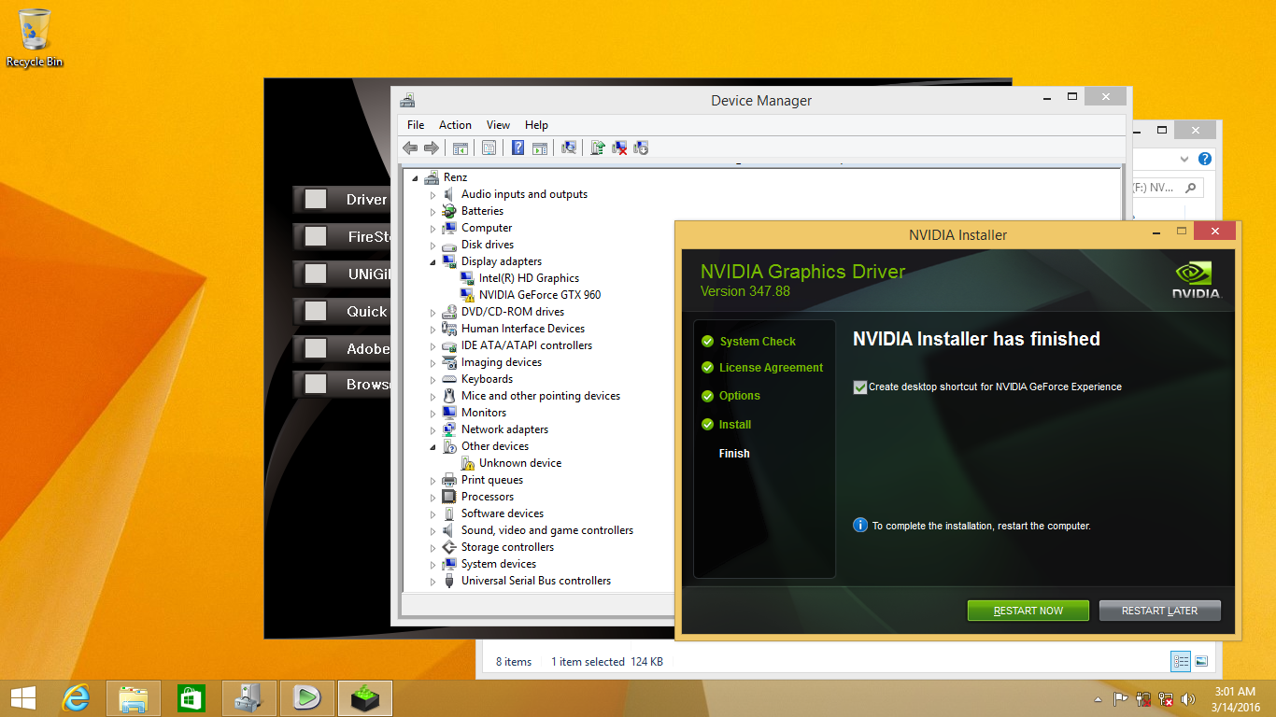Select Intel(R) HD Graphics device
The image size is (1276, 717).
coord(529,278)
